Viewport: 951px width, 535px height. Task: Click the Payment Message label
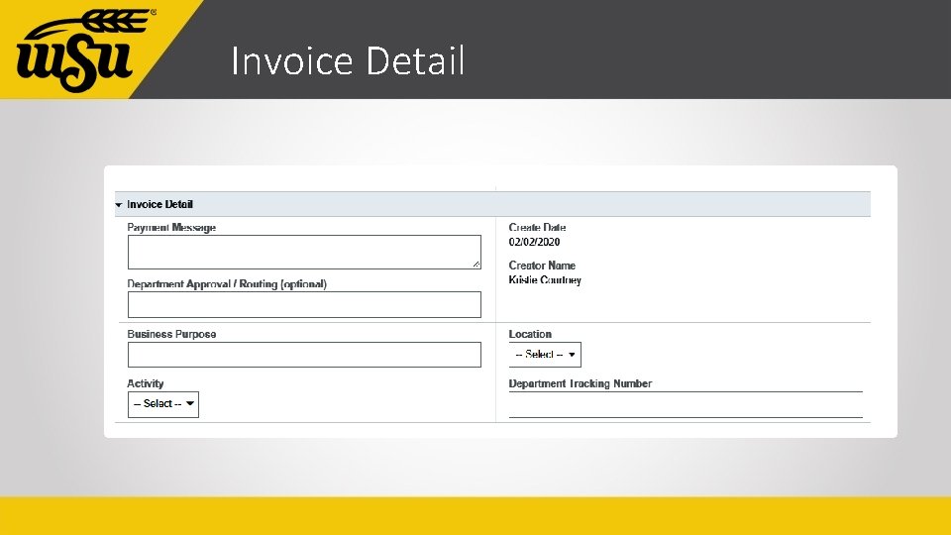coord(171,228)
